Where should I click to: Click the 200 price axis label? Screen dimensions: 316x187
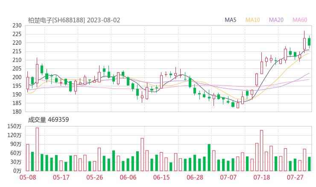tap(17, 77)
